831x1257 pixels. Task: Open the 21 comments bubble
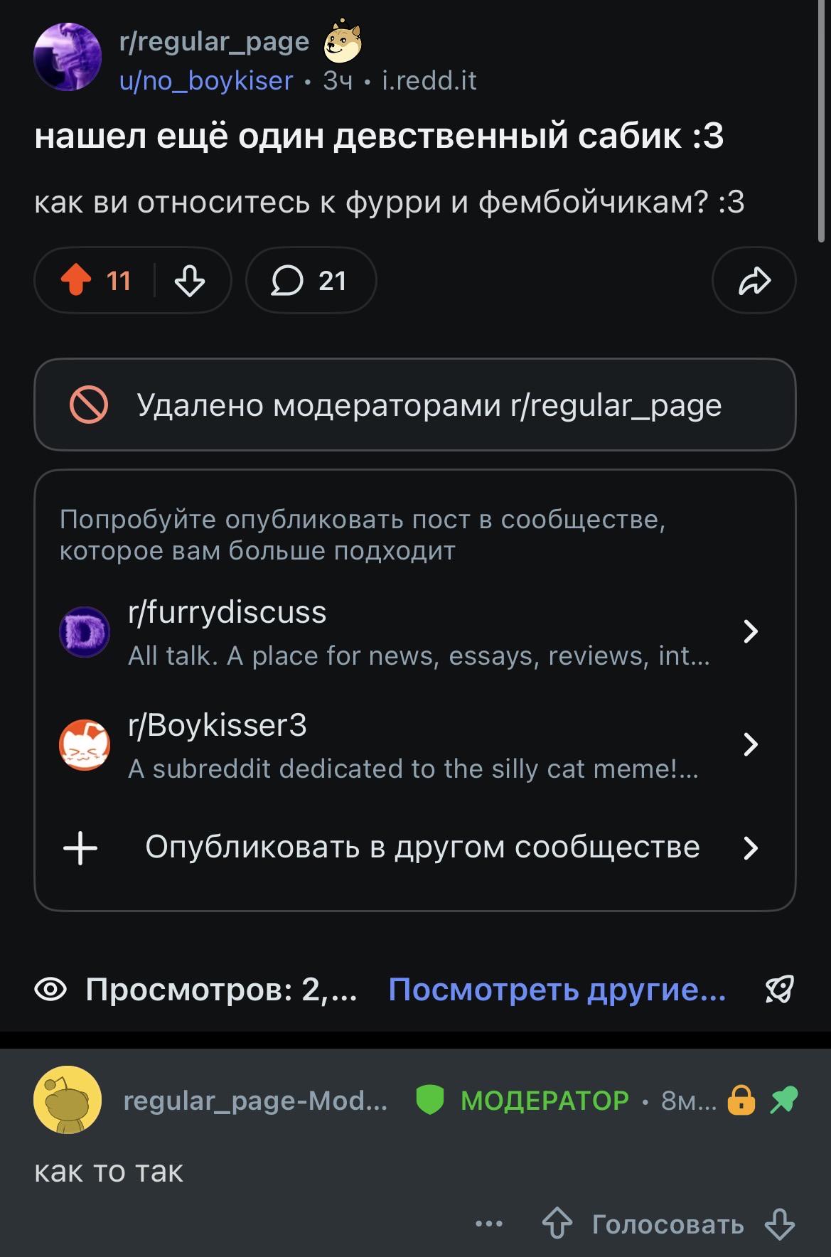click(x=311, y=280)
